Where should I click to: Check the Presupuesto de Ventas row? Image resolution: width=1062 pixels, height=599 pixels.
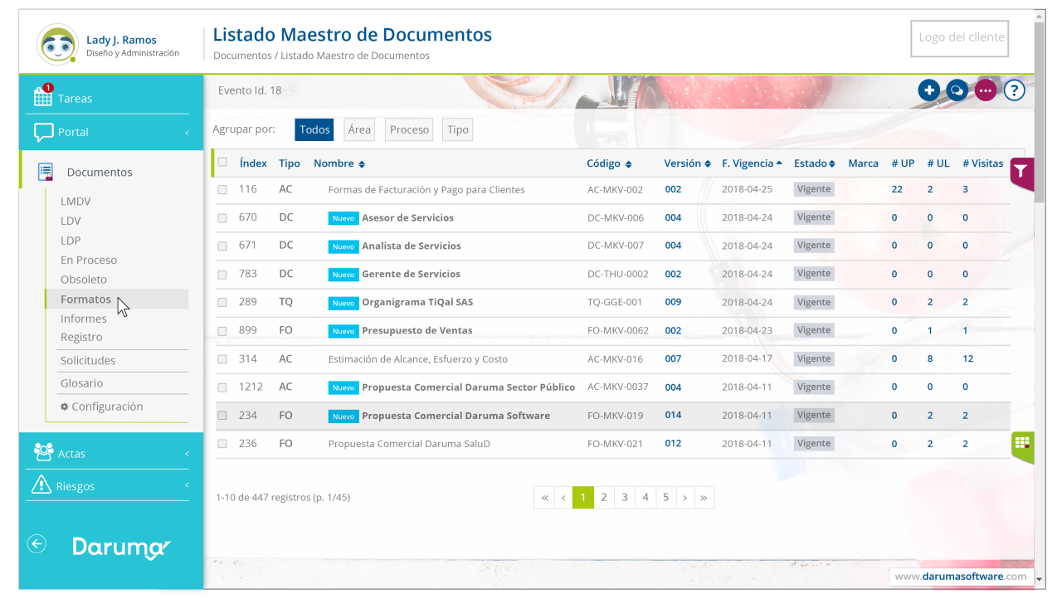tap(222, 331)
